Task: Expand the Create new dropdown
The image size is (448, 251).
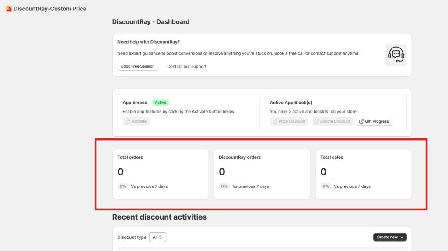Action: point(390,237)
